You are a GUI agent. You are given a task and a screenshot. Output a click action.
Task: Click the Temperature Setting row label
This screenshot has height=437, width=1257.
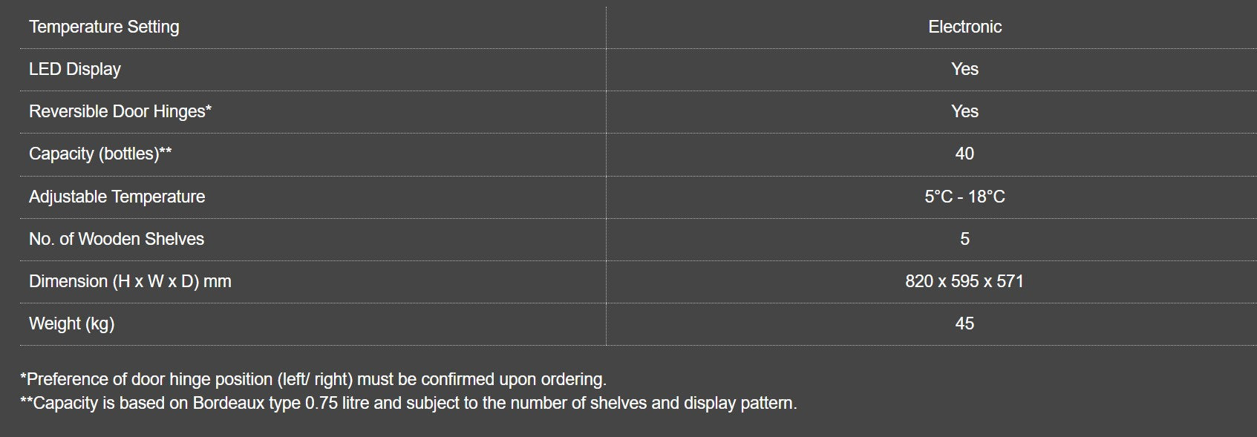pos(104,27)
